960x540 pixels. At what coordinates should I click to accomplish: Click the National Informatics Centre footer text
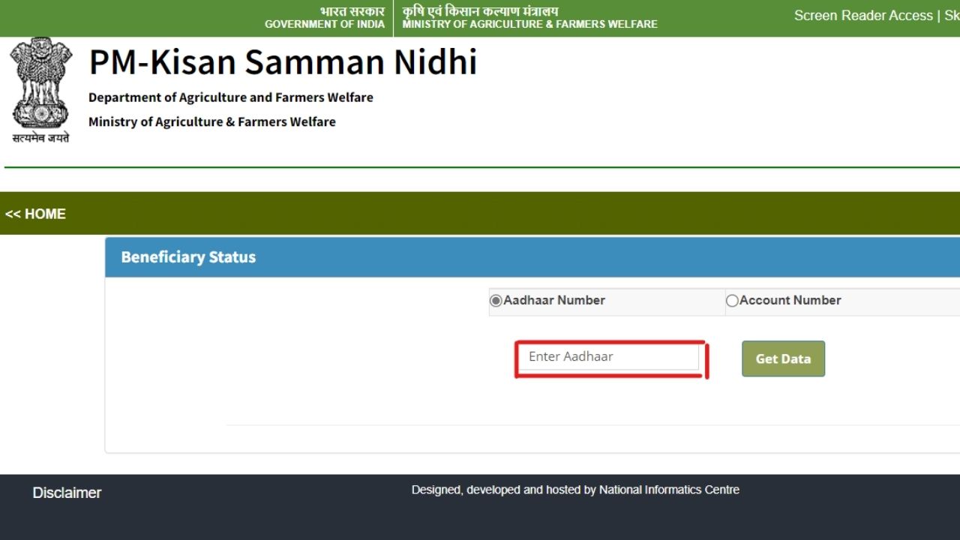(x=669, y=490)
